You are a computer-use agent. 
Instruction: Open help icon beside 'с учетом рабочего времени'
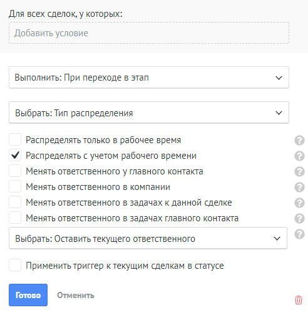299,156
